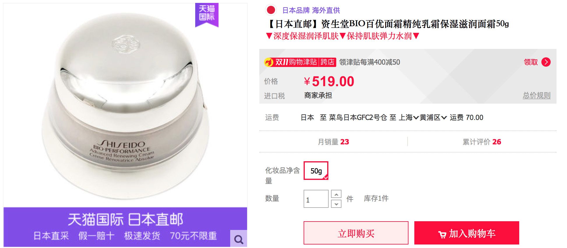The width and height of the screenshot is (567, 248).
Task: Open the 总价规则 price rules link
Action: click(536, 95)
